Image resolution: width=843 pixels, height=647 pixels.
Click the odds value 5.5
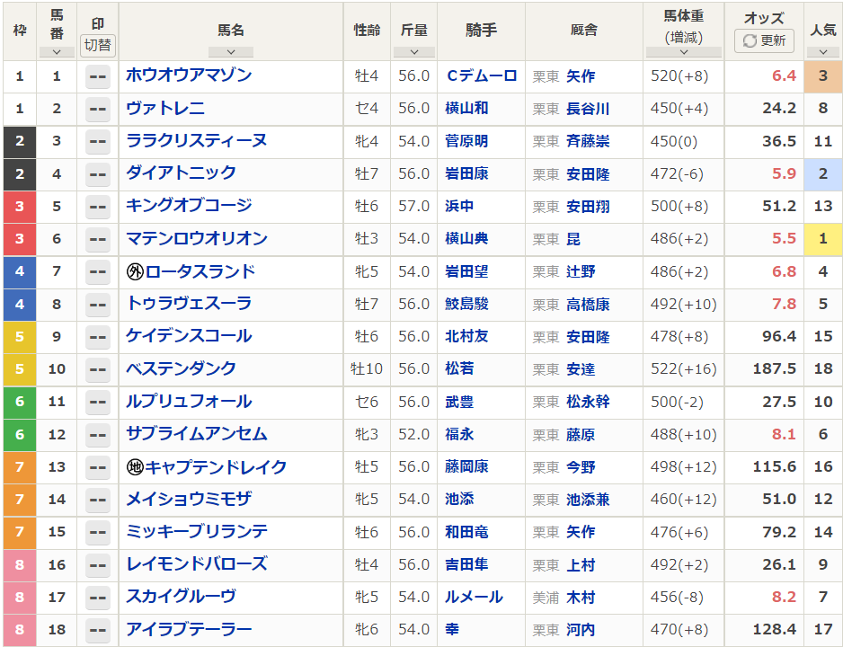784,239
